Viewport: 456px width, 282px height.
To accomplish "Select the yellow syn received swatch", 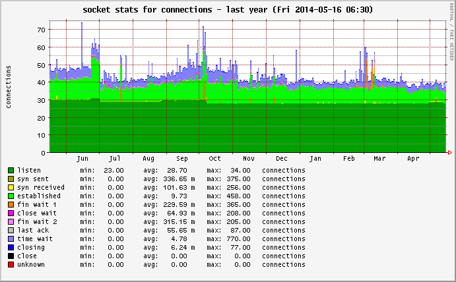I will click(11, 187).
